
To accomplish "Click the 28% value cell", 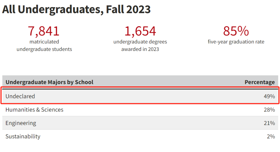I will [269, 110].
